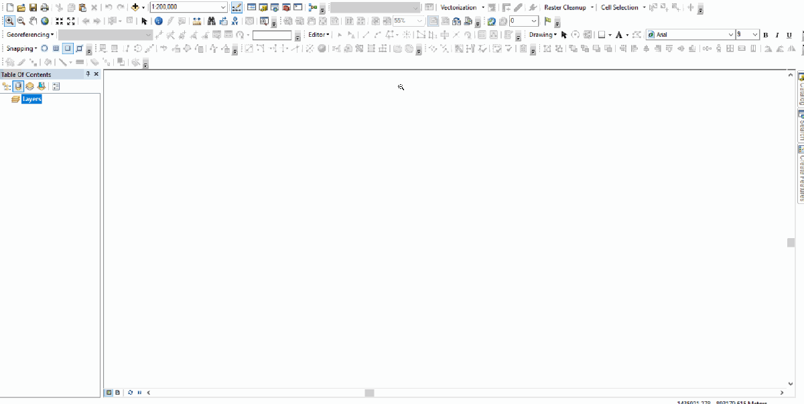The height and width of the screenshot is (404, 804).
Task: Click the vertical scrollbar thumb
Action: pyautogui.click(x=791, y=243)
